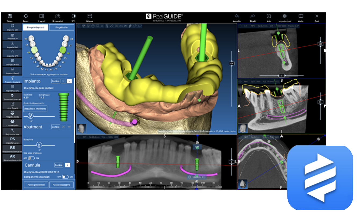Select the Misura measurement tool

[x=90, y=16]
